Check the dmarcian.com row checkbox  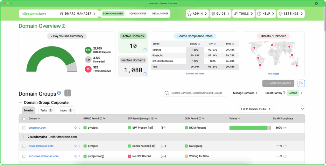[24, 128]
